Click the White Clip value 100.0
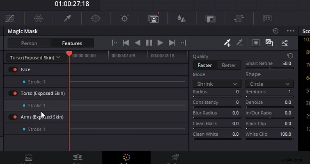The width and height of the screenshot is (310, 164). click(285, 134)
